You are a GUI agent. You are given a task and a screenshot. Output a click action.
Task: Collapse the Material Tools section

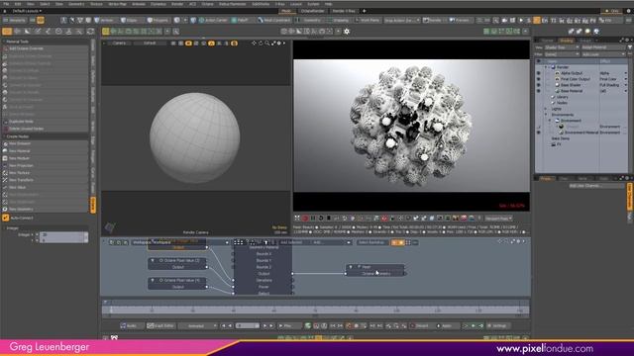[4, 42]
